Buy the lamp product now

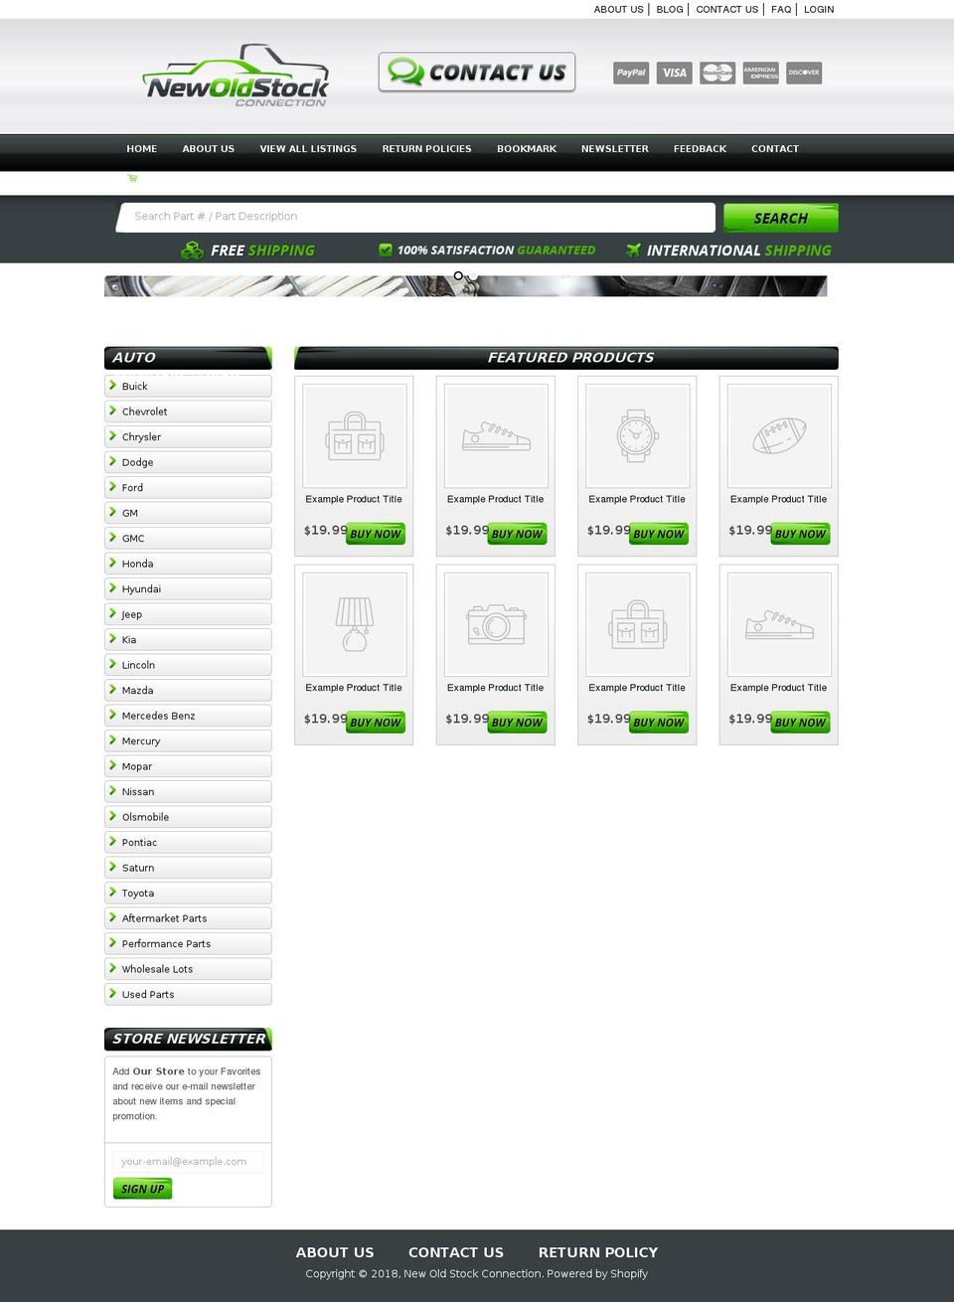(376, 723)
